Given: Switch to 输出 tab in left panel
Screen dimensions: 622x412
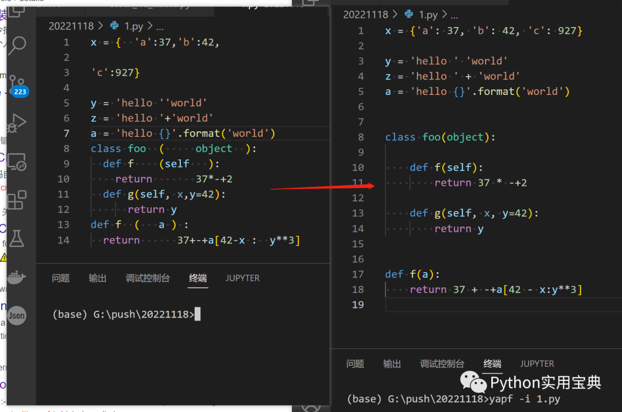Looking at the screenshot, I should point(97,278).
